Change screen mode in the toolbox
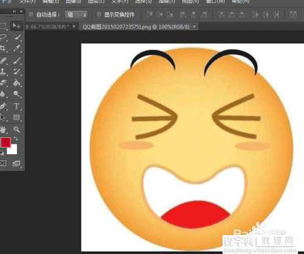The image size is (304, 254). pos(16,163)
